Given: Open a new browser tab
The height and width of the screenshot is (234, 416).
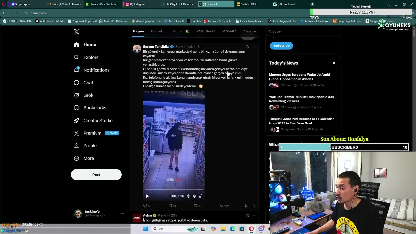Looking at the screenshot, I should [x=312, y=4].
